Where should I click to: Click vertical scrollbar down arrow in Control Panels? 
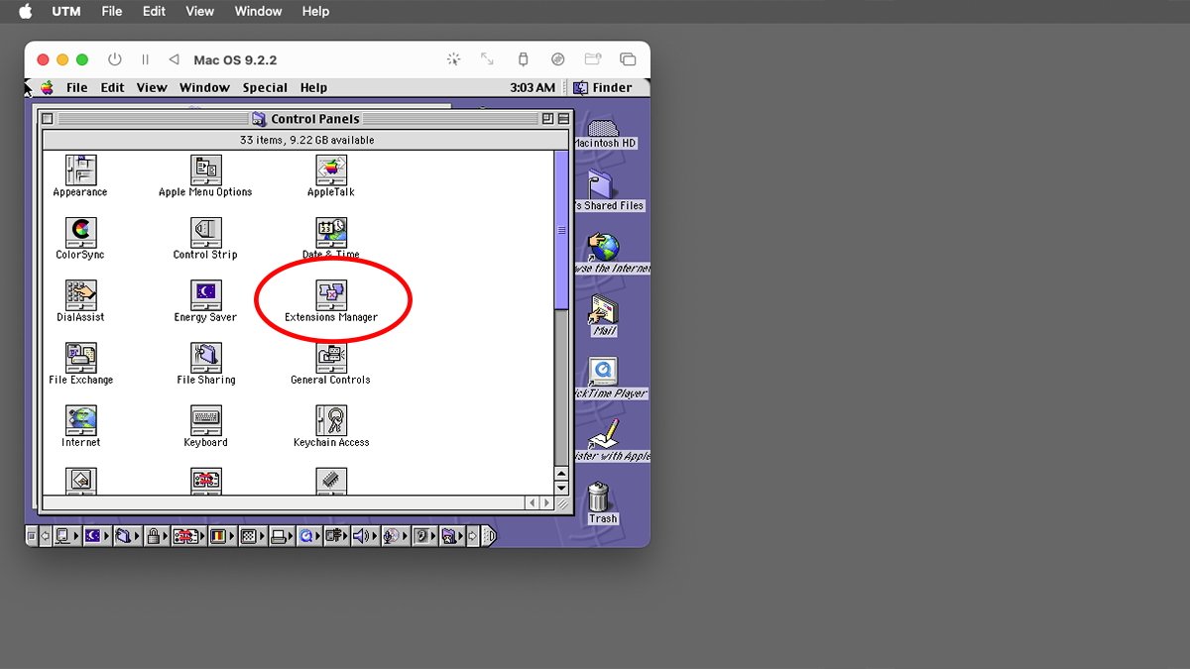pos(561,488)
